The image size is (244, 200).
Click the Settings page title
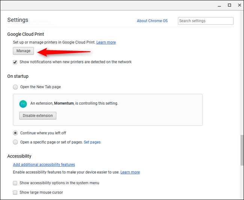18,20
